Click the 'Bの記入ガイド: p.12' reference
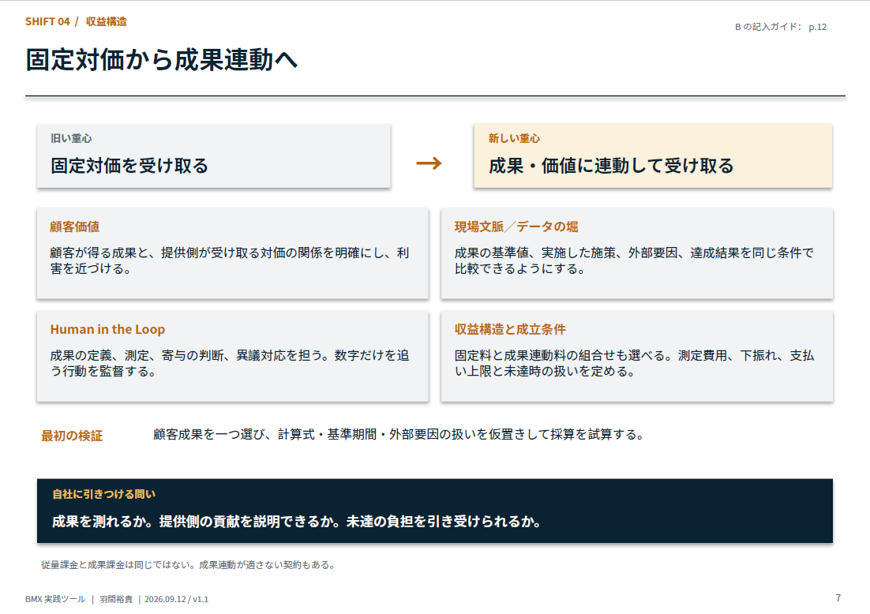This screenshot has width=870, height=614. [781, 27]
